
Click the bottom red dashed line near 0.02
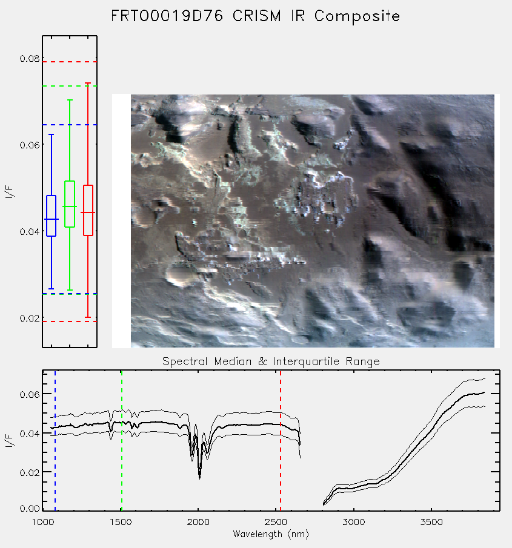pyautogui.click(x=70, y=322)
